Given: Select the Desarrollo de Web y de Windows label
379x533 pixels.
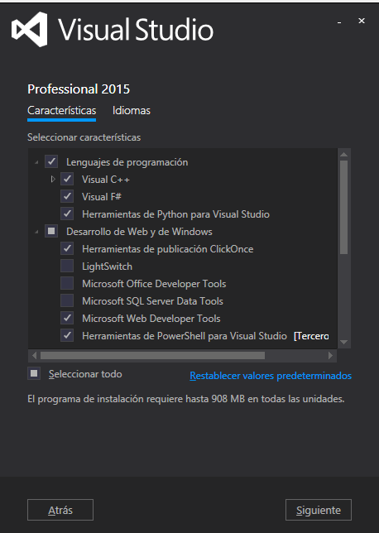Looking at the screenshot, I should point(139,232).
